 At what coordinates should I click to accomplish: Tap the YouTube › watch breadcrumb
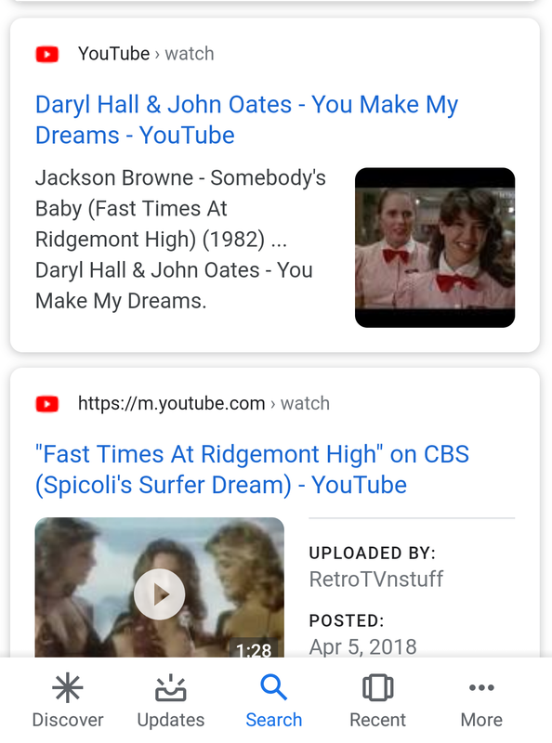[x=146, y=54]
